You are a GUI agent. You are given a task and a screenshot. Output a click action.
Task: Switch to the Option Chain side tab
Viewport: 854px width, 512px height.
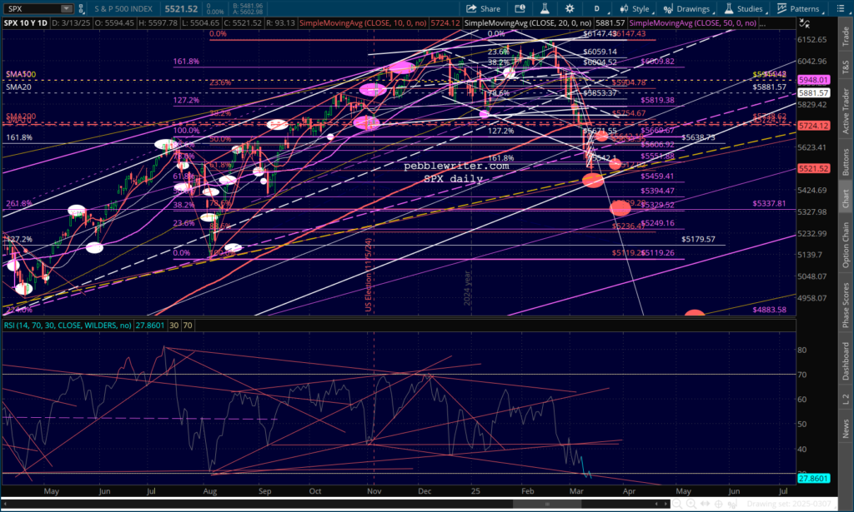pos(846,245)
